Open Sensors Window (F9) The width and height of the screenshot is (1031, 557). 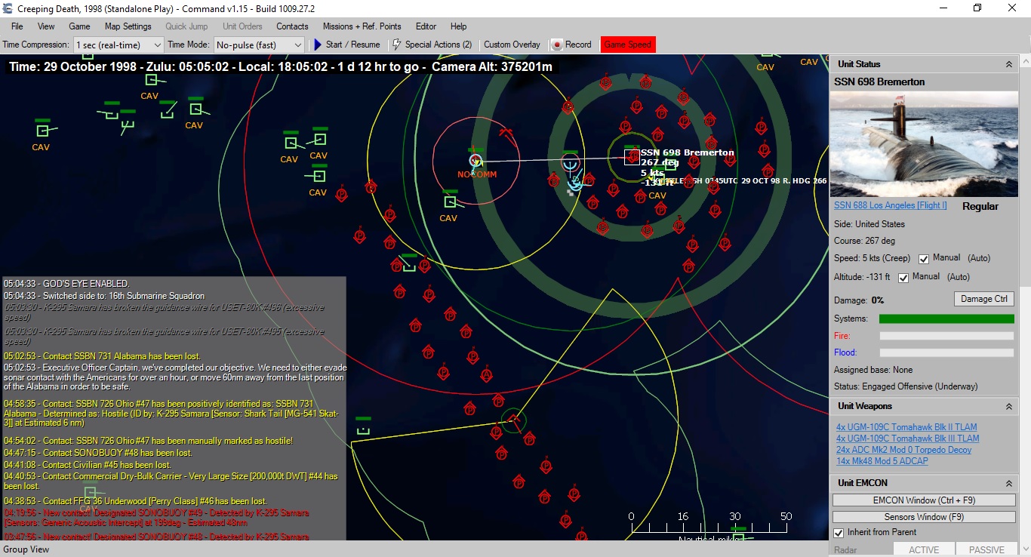[924, 517]
